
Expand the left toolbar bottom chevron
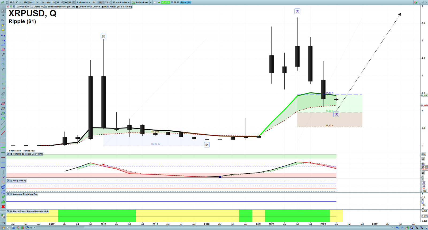(x=3, y=212)
